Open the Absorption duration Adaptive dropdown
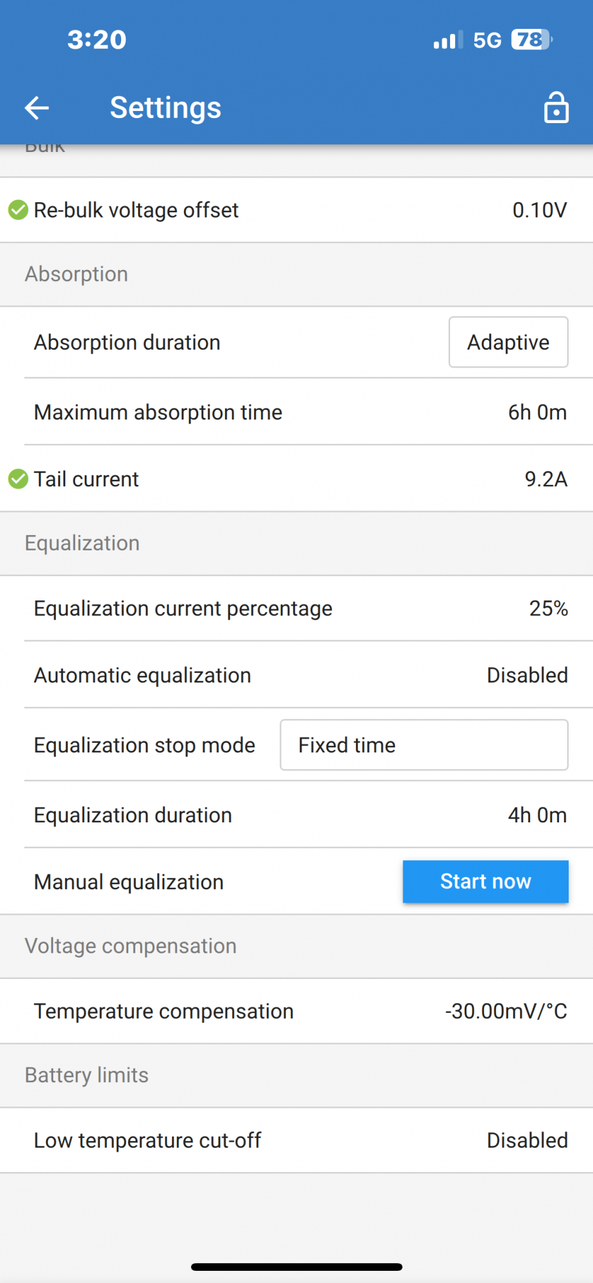593x1283 pixels. tap(508, 343)
